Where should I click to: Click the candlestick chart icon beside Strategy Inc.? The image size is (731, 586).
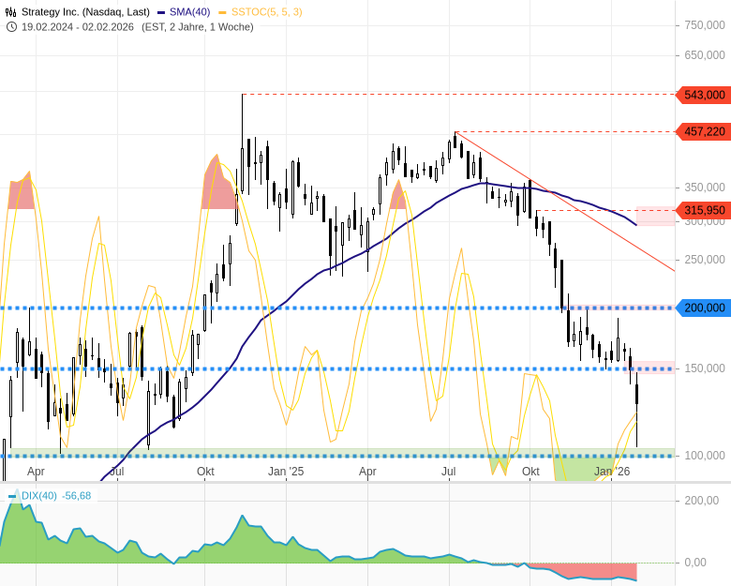click(11, 11)
